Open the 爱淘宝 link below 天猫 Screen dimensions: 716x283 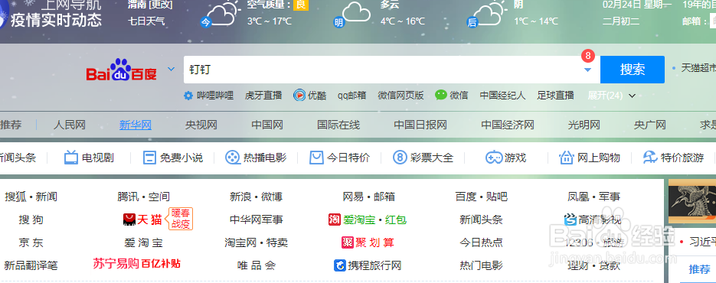pos(143,242)
